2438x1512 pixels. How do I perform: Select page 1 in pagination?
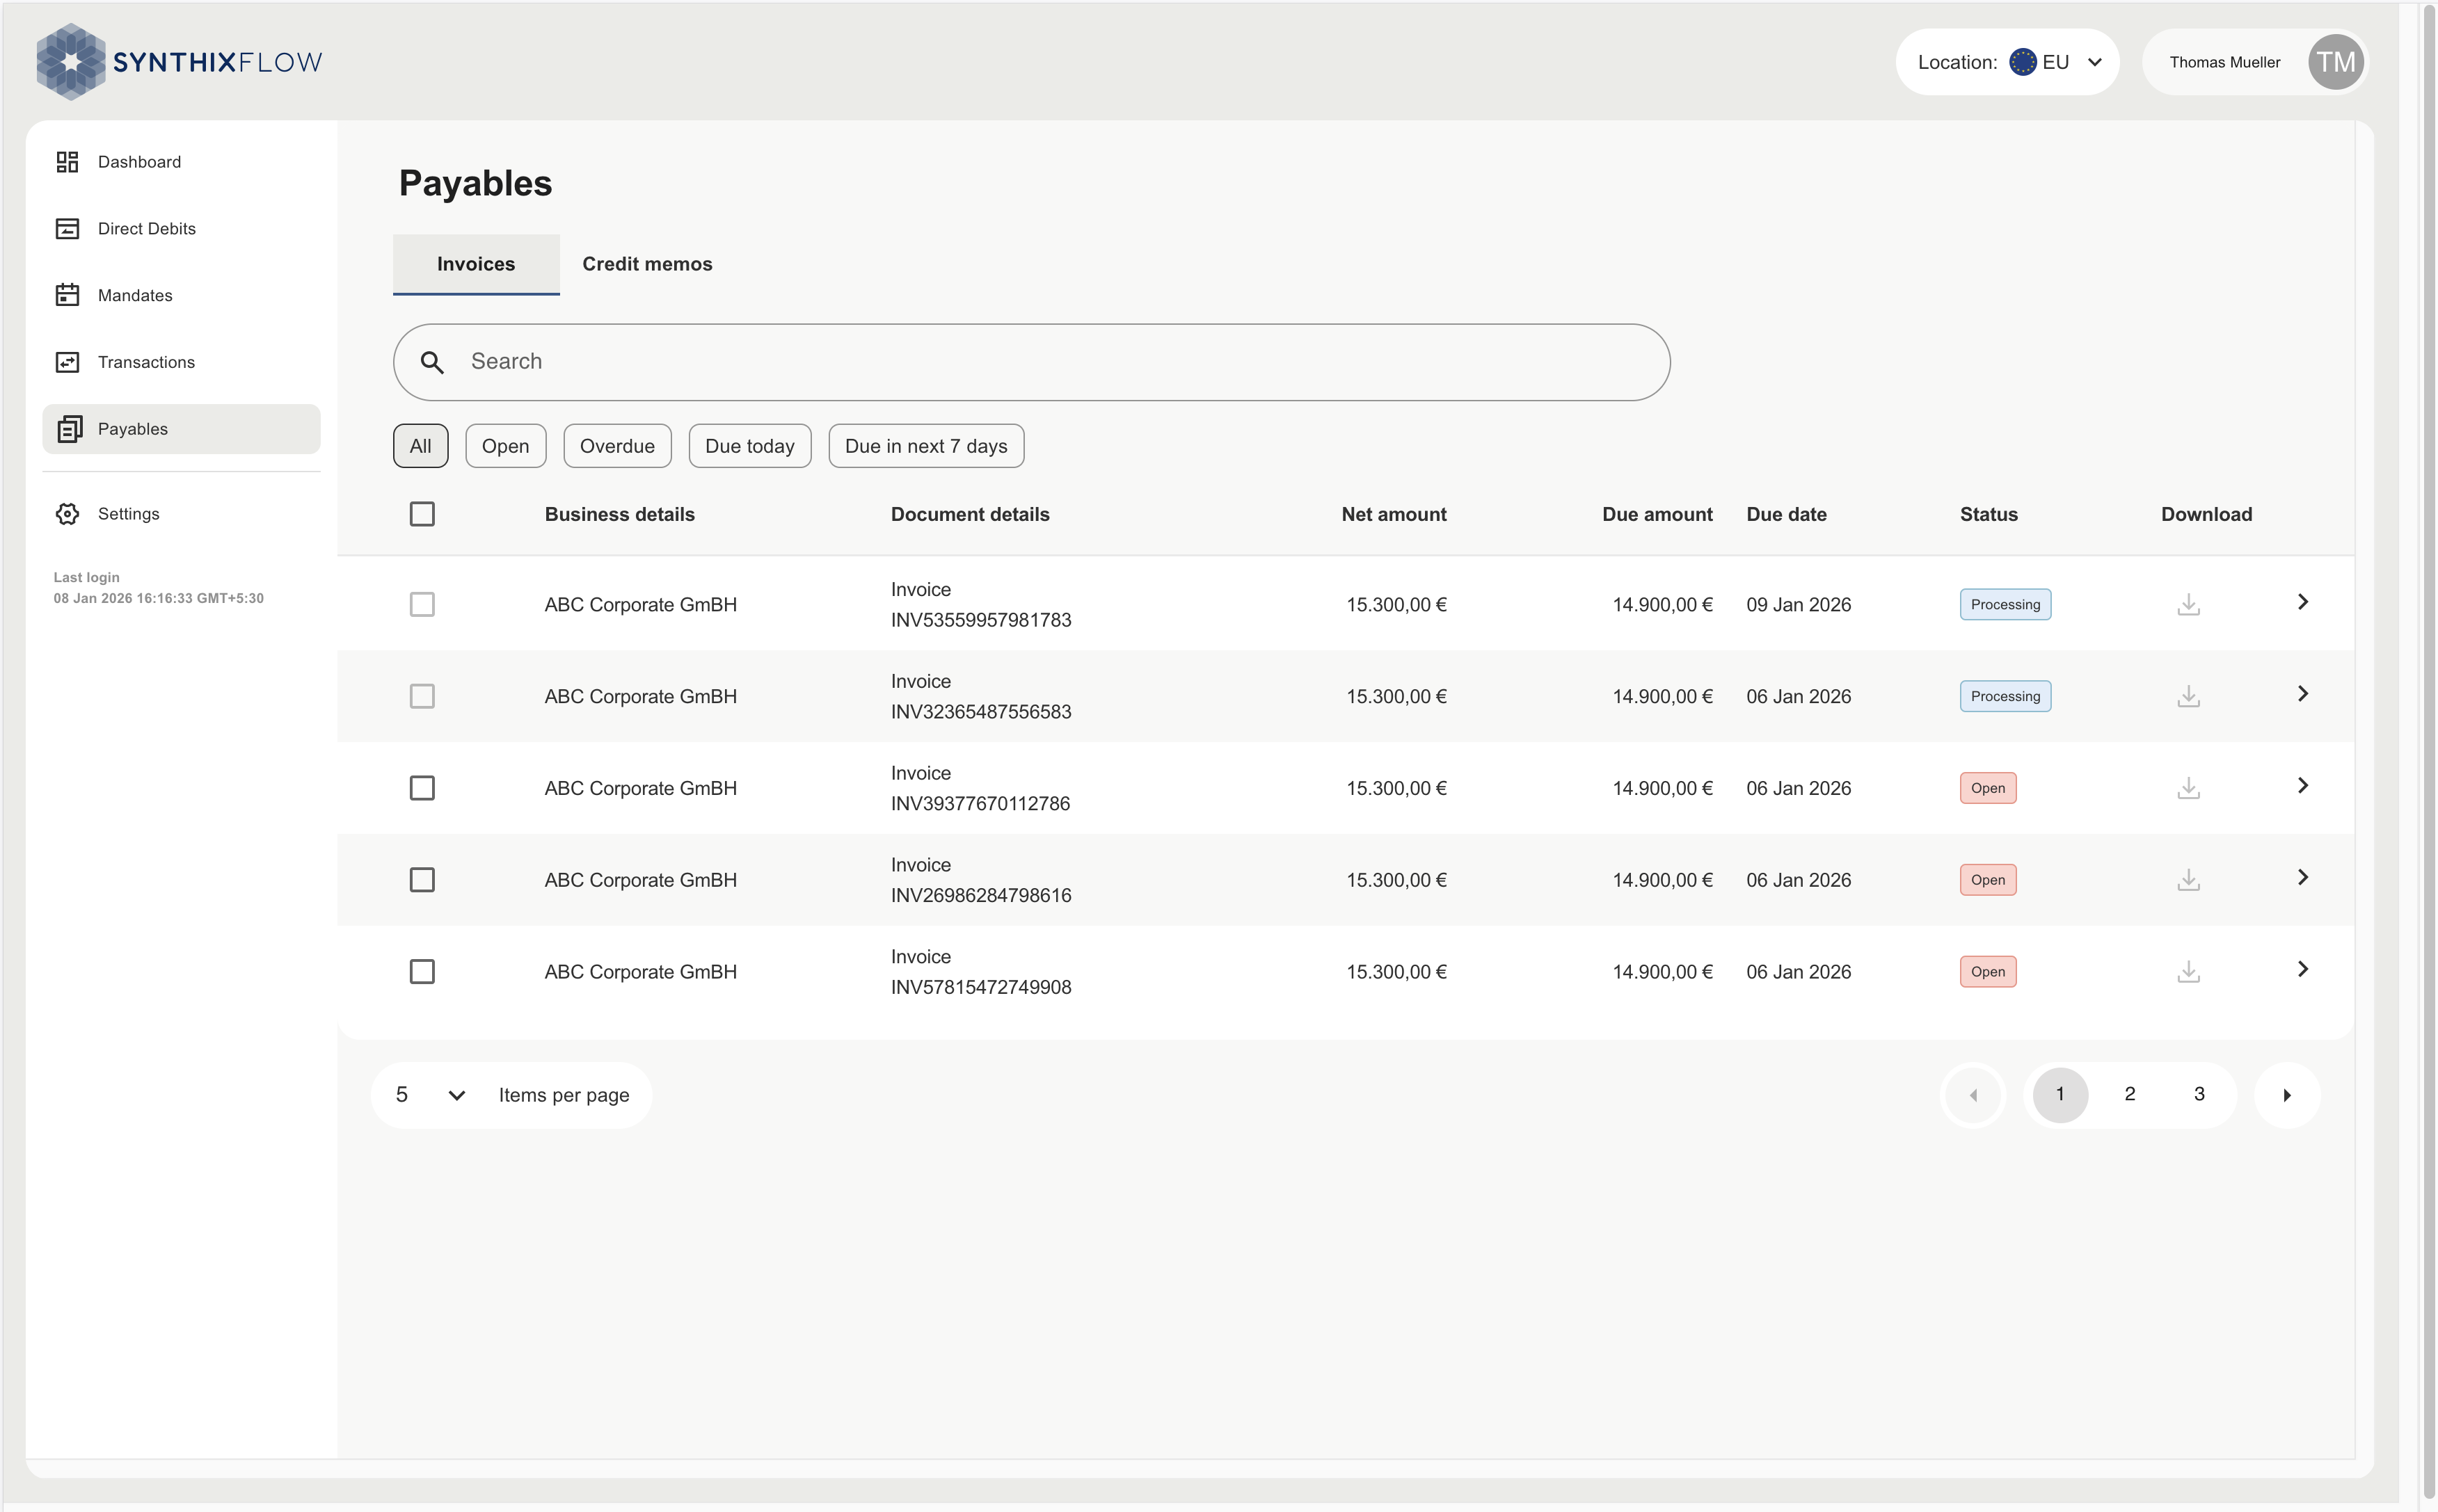(x=2059, y=1095)
